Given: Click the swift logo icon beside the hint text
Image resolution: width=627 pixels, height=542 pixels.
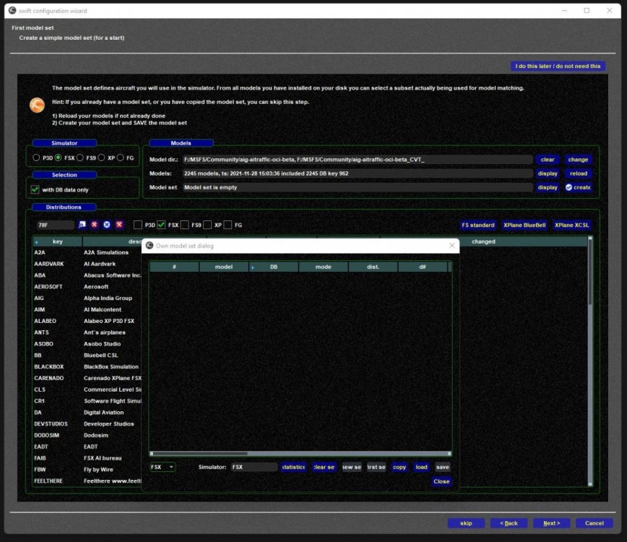Looking at the screenshot, I should pyautogui.click(x=37, y=105).
